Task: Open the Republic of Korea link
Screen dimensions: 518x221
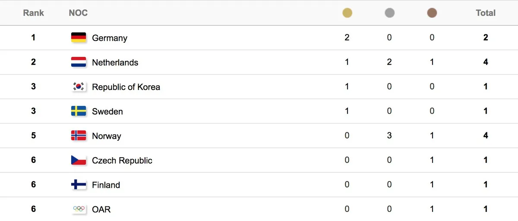Action: (x=126, y=87)
